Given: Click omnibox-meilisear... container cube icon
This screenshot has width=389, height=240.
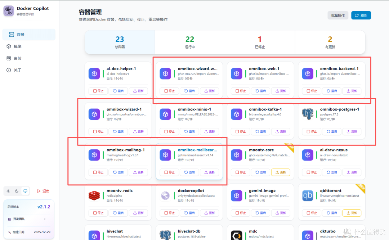Looking at the screenshot, I should pyautogui.click(x=165, y=155).
